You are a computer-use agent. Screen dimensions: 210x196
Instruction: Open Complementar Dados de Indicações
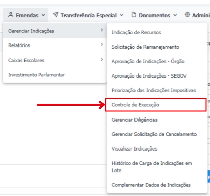(157, 185)
